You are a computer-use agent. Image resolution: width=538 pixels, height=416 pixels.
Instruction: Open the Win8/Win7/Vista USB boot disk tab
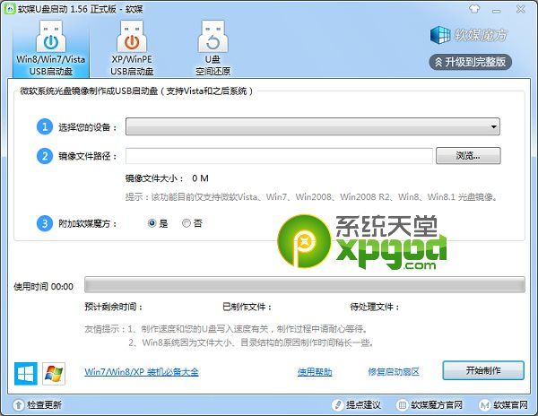click(51, 48)
